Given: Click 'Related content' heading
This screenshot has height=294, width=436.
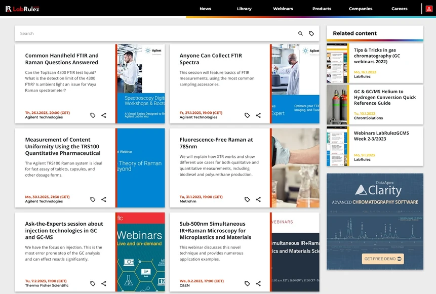Looking at the screenshot, I should click(x=355, y=33).
